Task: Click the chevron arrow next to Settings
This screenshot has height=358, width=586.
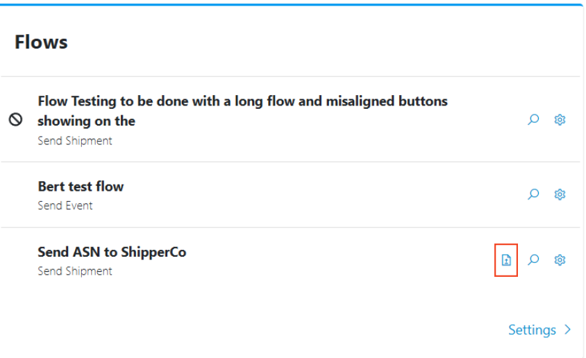Action: click(x=568, y=330)
